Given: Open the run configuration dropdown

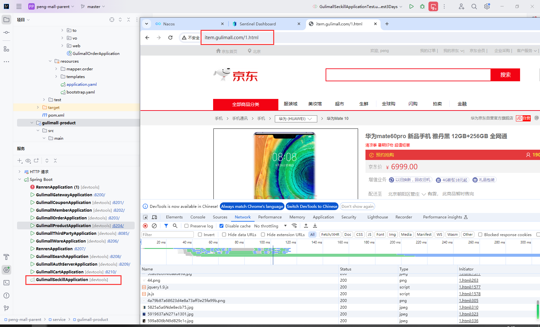Looking at the screenshot, I should tap(357, 6).
